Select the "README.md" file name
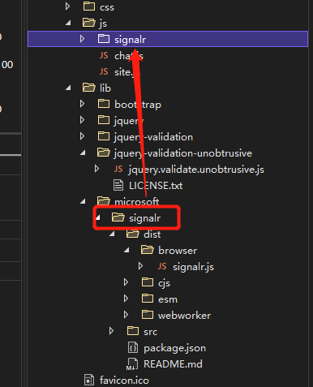 point(173,364)
